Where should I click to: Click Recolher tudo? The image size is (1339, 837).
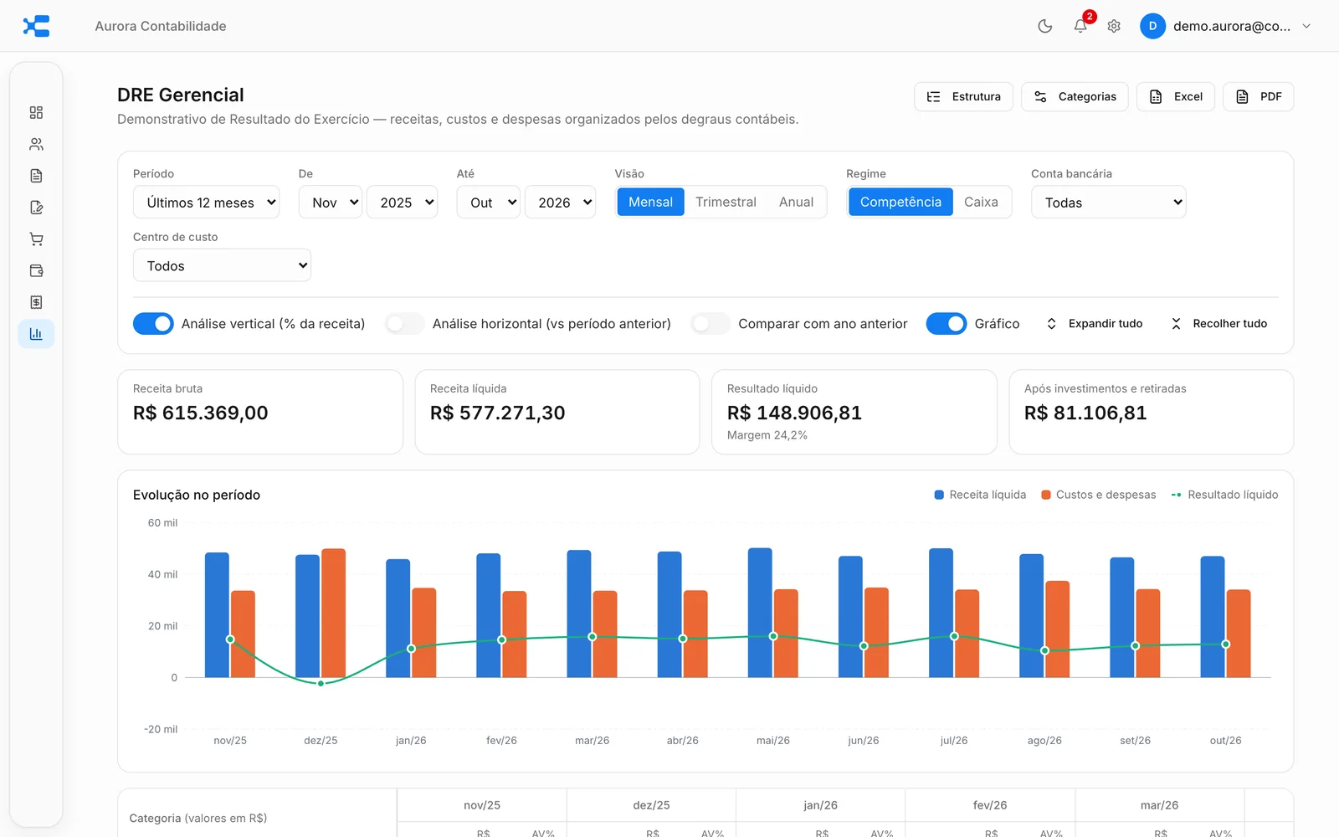click(1218, 324)
